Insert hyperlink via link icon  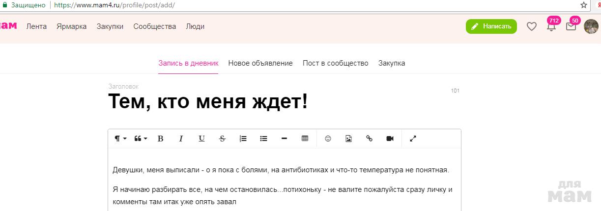click(369, 139)
